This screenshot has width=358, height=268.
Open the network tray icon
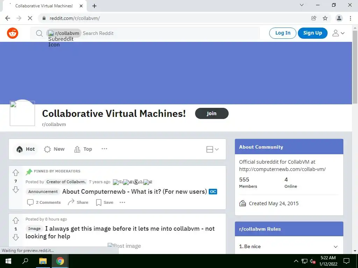coord(305,261)
